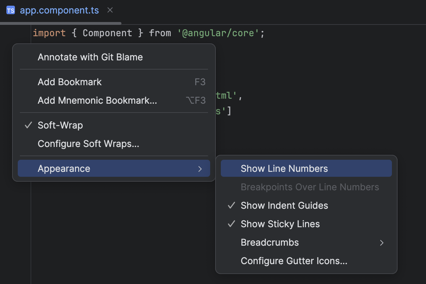Disable "Show Sticky Lines"
This screenshot has width=426, height=284.
(280, 224)
